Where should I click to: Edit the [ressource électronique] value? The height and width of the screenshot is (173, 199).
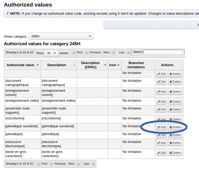pos(161,143)
